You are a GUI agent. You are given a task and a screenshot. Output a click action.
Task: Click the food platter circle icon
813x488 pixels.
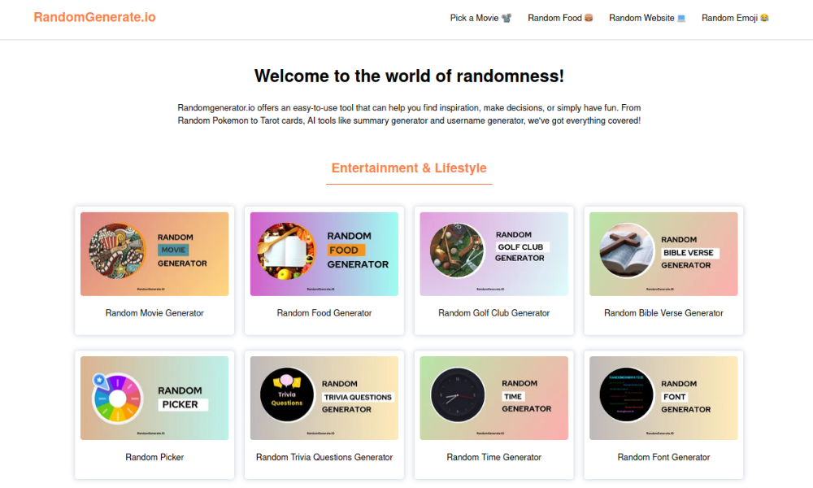[285, 252]
